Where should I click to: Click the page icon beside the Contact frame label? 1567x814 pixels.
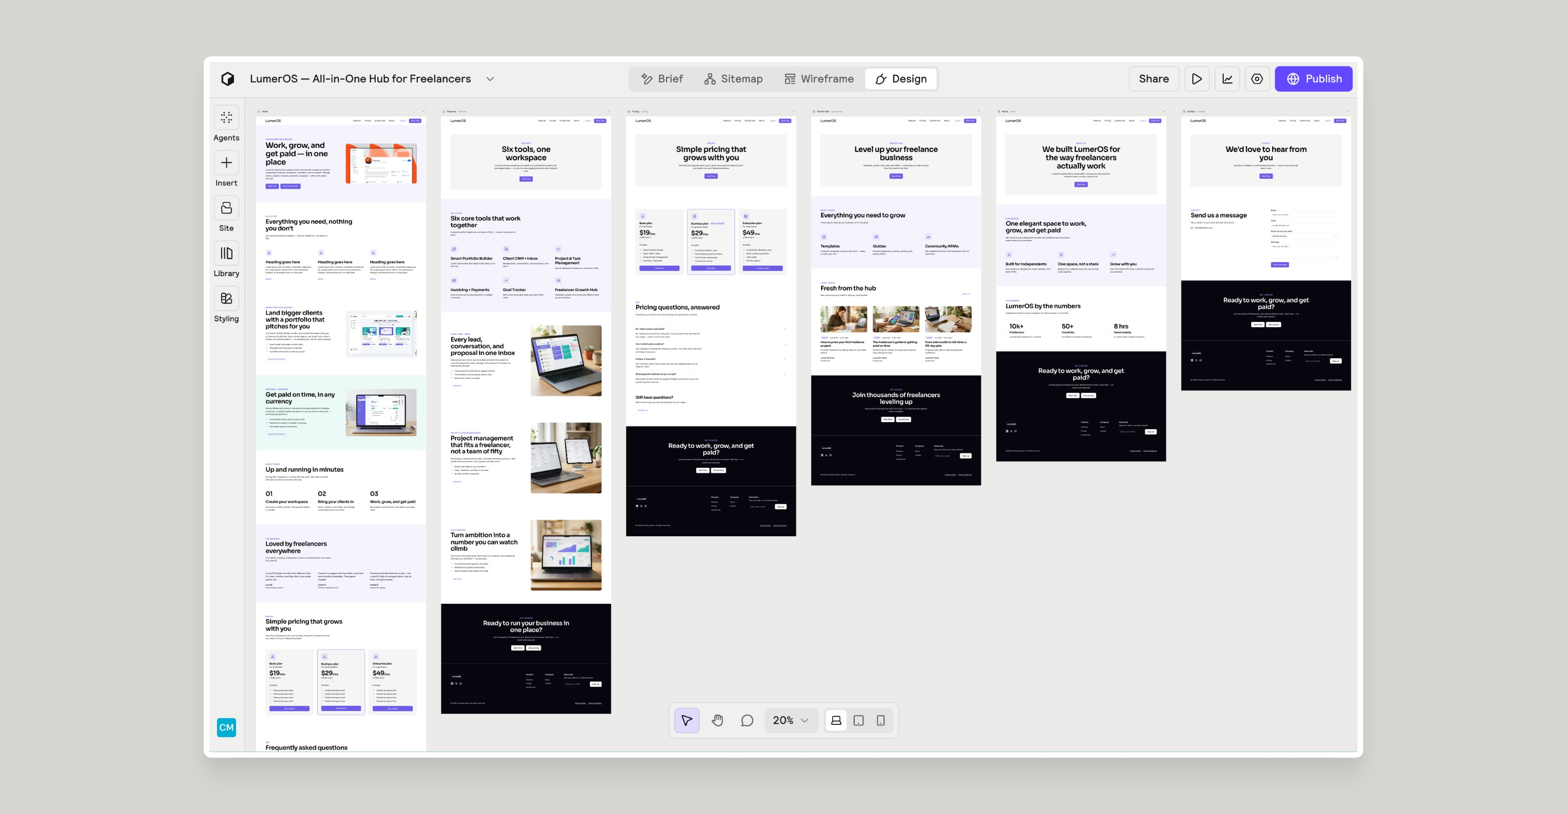coord(1184,112)
